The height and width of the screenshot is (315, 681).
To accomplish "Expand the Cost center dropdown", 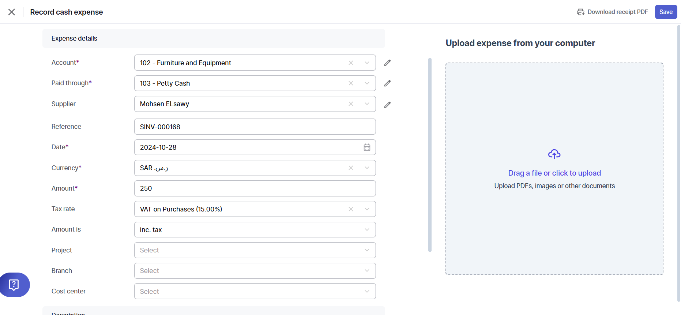I will point(367,292).
